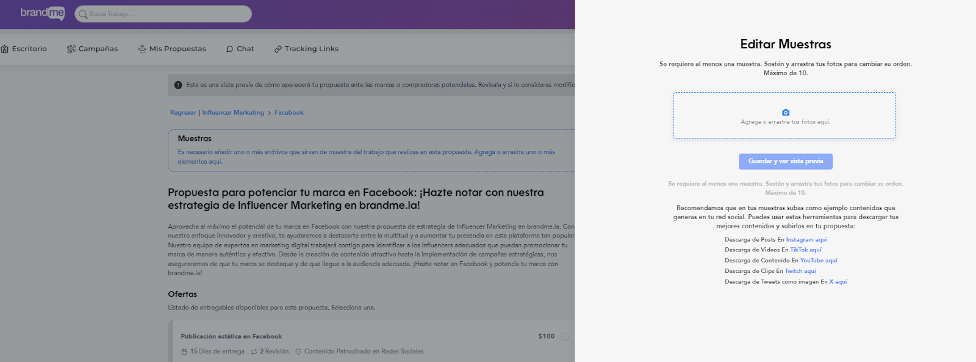Screen dimensions: 976x362
Task: Open Influencer Marketing breadcrumb link
Action: (233, 112)
